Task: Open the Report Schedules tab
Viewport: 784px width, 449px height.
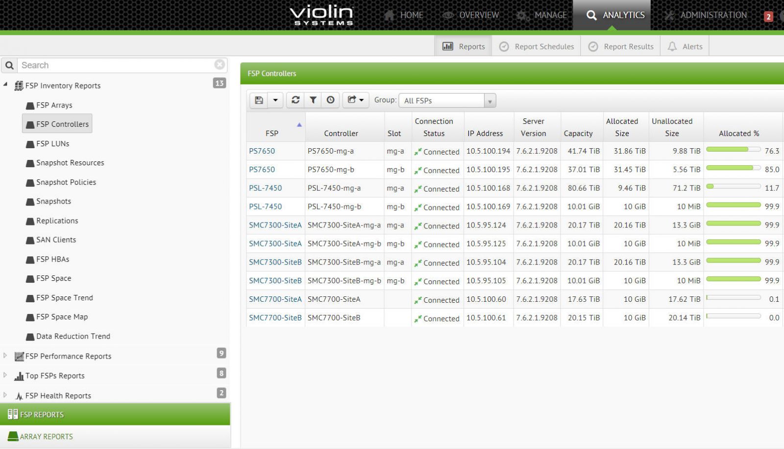Action: [x=537, y=46]
